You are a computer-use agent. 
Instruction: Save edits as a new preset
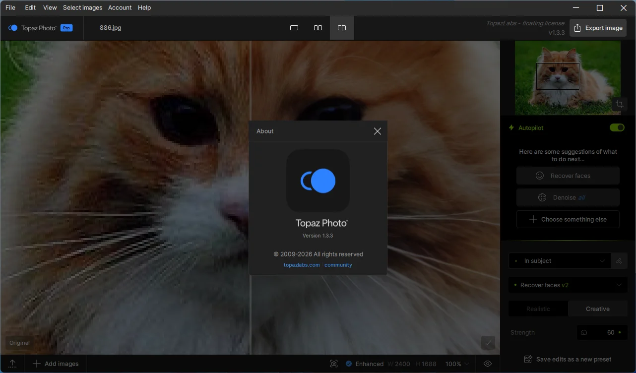click(x=568, y=359)
